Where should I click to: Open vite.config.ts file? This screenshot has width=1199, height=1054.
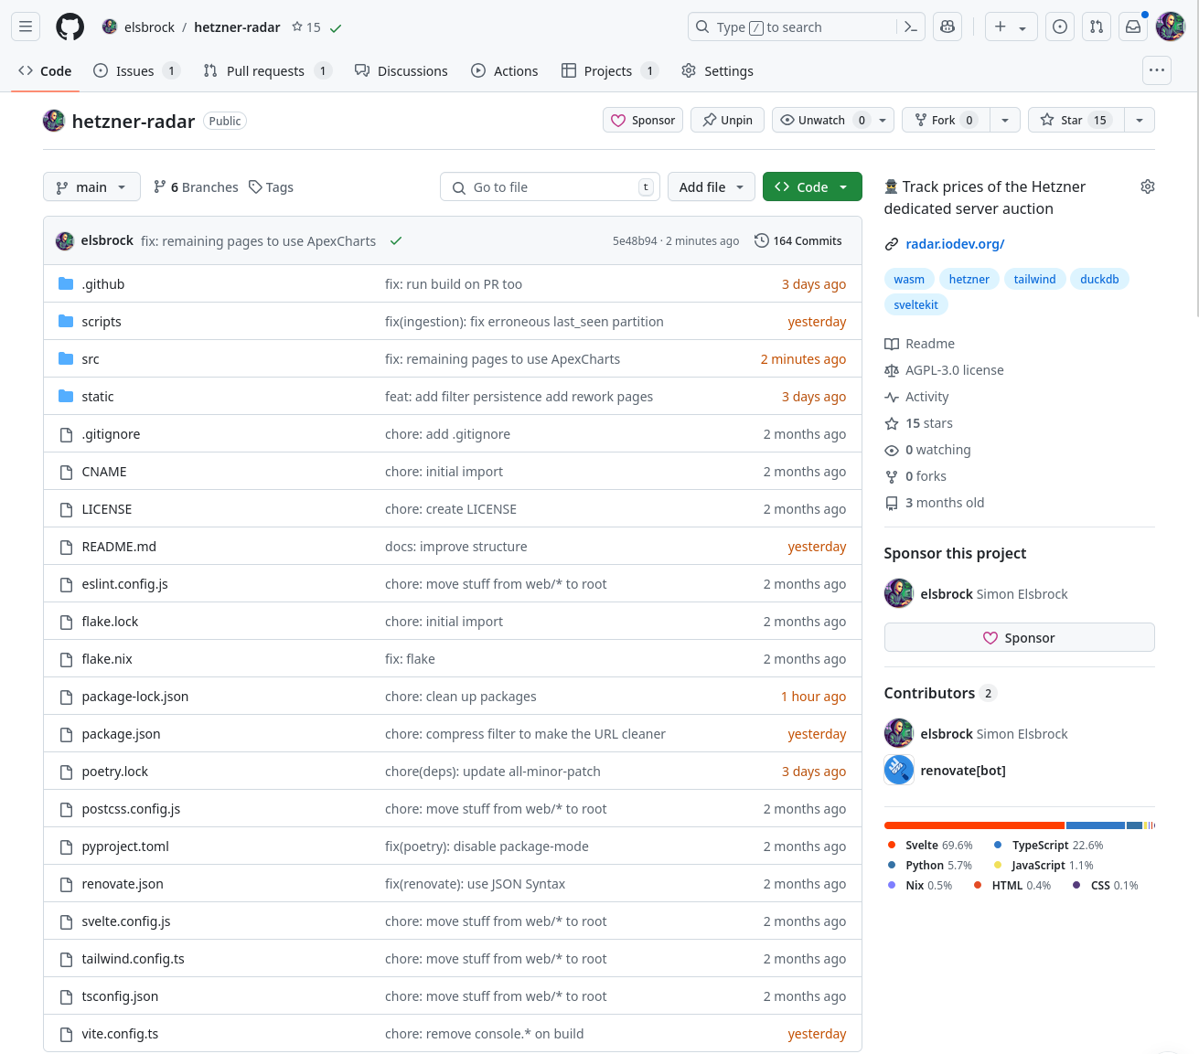(x=120, y=1034)
